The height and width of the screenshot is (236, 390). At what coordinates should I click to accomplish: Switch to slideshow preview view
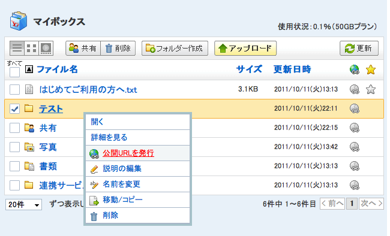coord(46,48)
